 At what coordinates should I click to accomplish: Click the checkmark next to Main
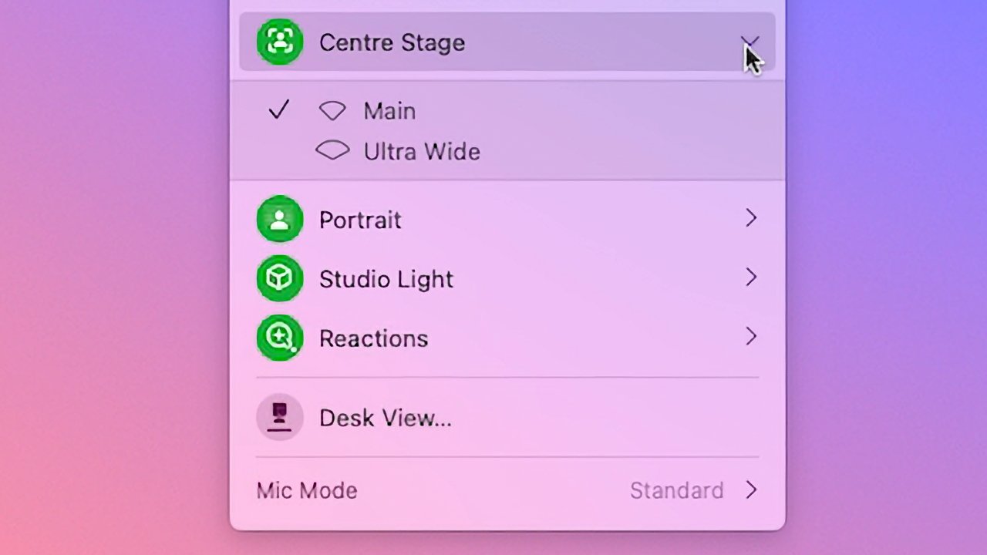pyautogui.click(x=278, y=110)
